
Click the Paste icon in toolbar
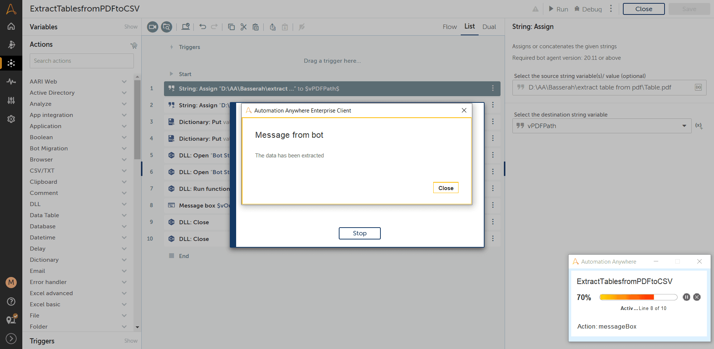255,27
